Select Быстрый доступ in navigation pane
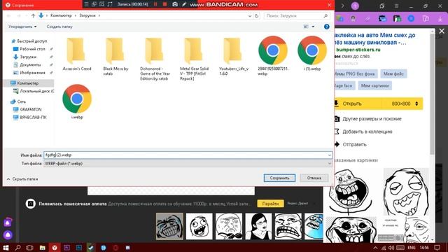Viewport: 448px width, 252px height. [31, 41]
